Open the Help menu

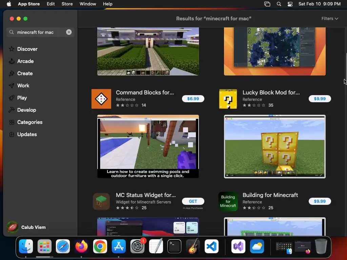click(107, 4)
